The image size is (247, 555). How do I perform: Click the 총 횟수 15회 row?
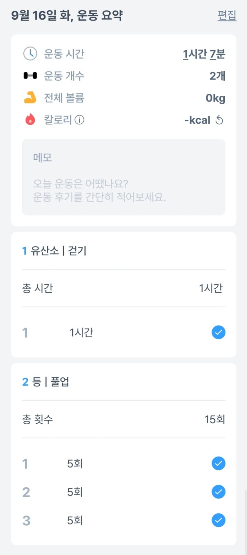coord(123,419)
